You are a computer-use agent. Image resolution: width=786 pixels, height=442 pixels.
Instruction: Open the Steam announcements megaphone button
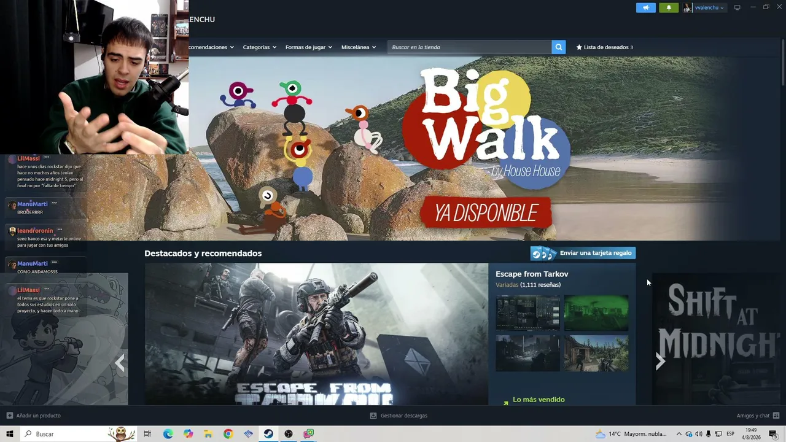click(x=645, y=7)
